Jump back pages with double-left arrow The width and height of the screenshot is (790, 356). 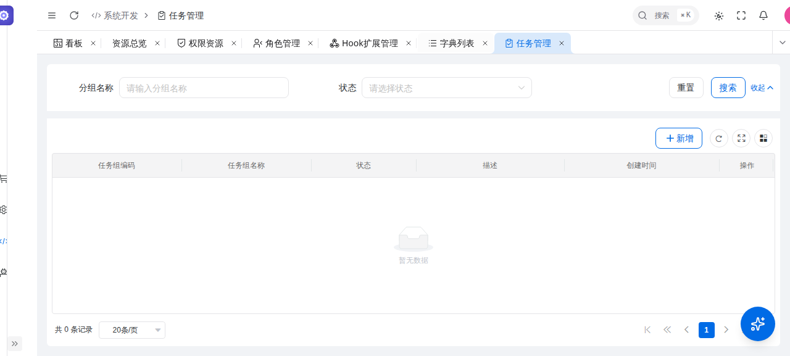coord(667,330)
